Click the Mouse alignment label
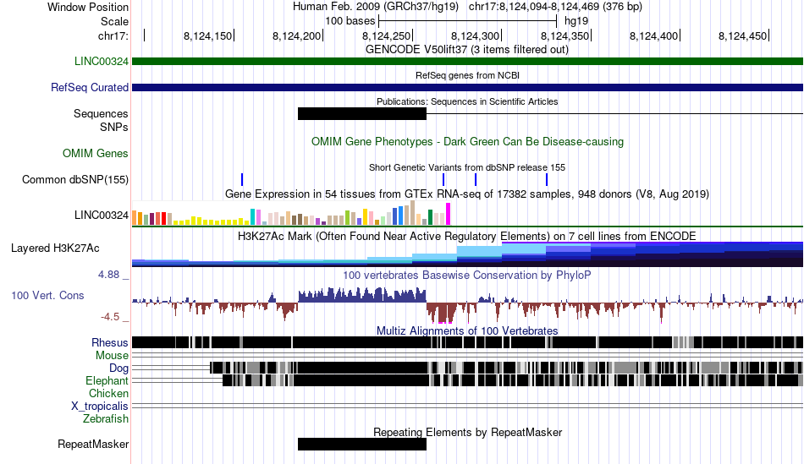Image resolution: width=804 pixels, height=464 pixels. click(x=112, y=356)
